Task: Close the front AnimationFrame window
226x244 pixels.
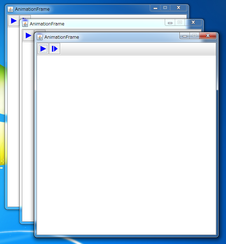Action: point(208,35)
